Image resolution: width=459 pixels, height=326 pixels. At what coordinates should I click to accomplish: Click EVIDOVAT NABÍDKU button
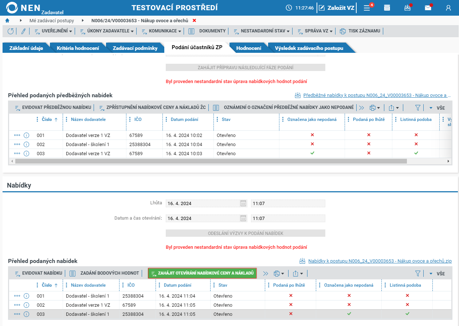click(x=38, y=274)
